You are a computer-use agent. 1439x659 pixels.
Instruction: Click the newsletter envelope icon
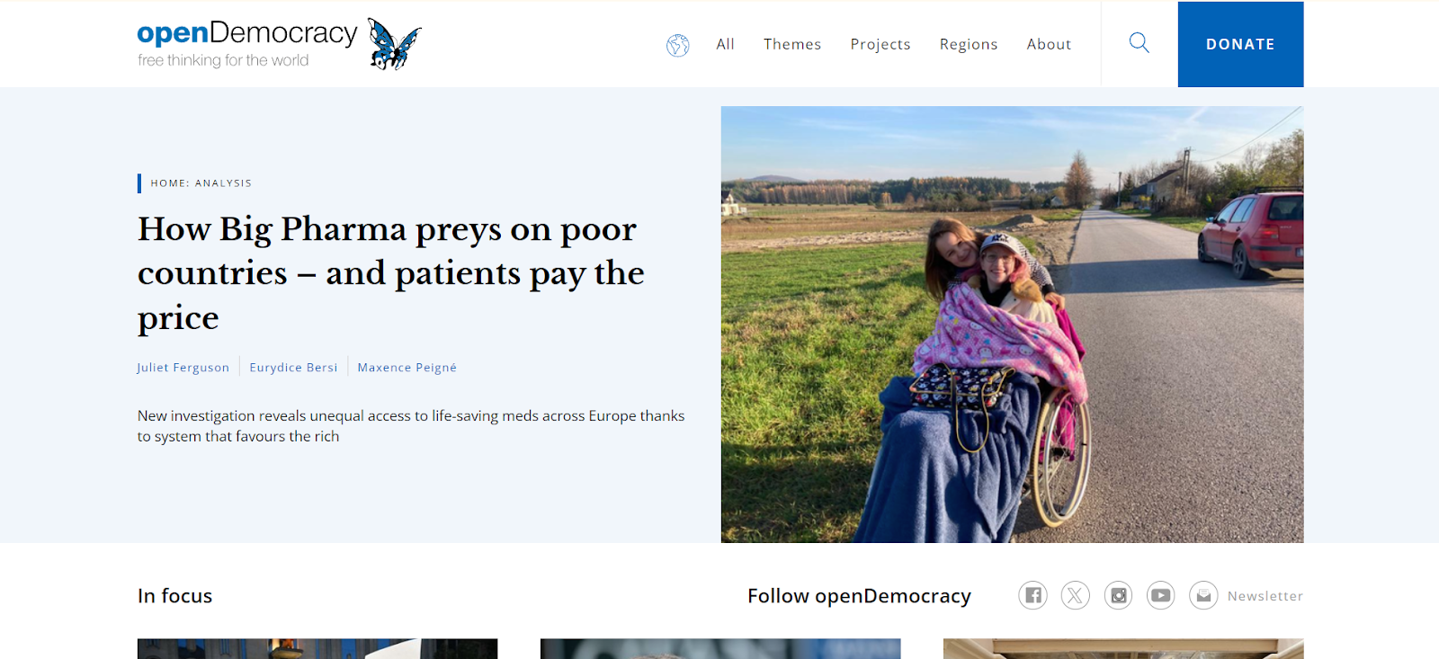(x=1203, y=595)
